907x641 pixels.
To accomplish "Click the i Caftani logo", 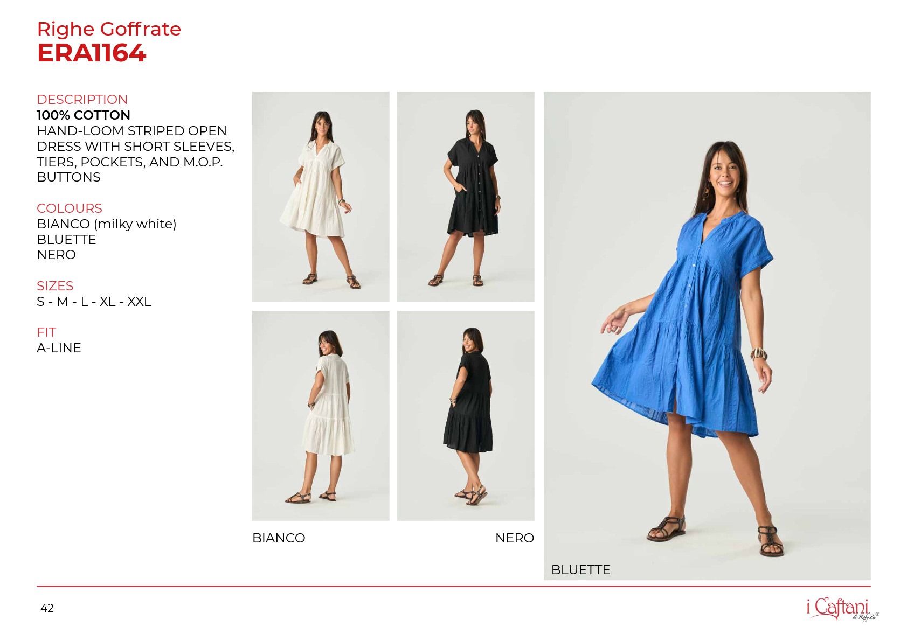I will [842, 609].
